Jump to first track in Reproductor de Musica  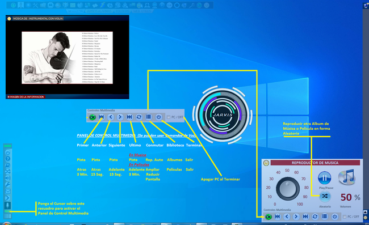[278, 216]
